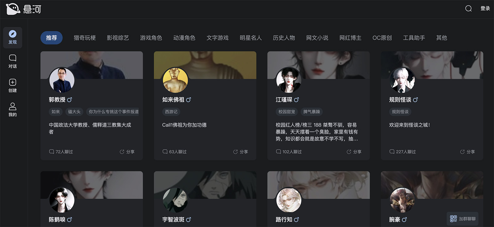Viewport: 494px width, 227px height.
Task: Select the 创建 create sidebar icon
Action: click(13, 85)
